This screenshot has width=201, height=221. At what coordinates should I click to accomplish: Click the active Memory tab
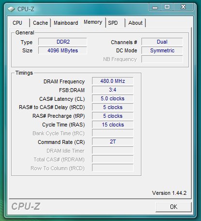93,22
